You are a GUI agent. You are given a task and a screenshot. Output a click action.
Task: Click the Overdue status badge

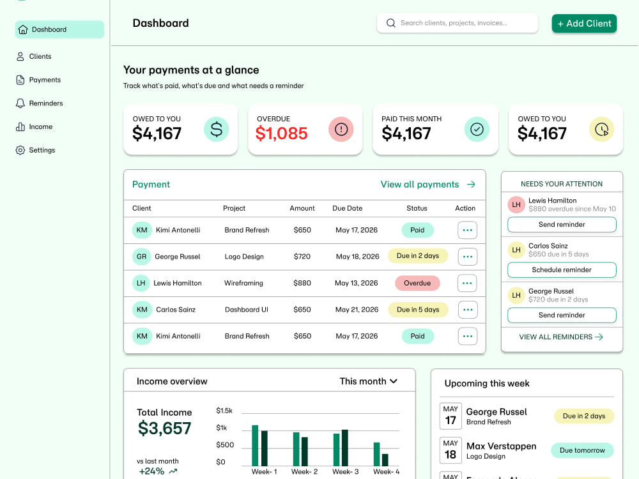click(417, 283)
